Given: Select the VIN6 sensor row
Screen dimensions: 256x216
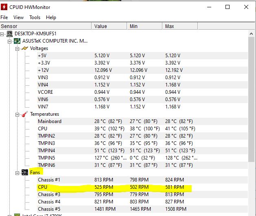Looking at the screenshot, I should click(142, 99).
